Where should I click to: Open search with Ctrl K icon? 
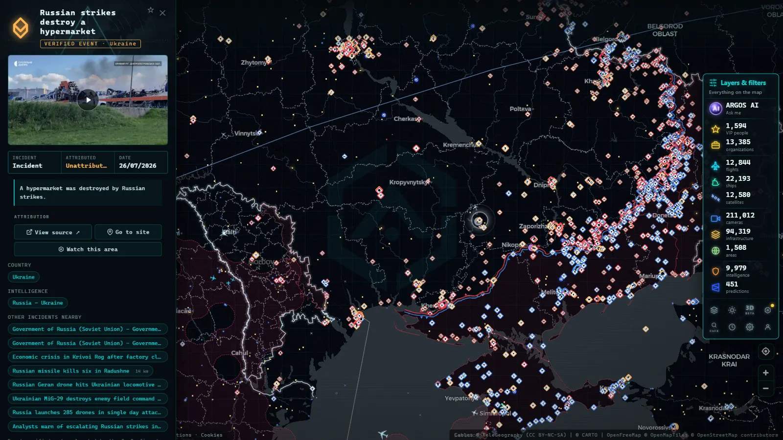[x=714, y=327]
